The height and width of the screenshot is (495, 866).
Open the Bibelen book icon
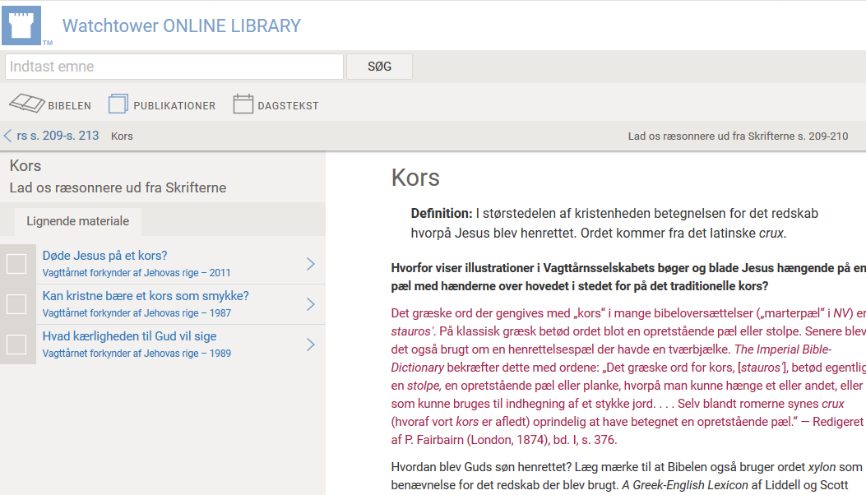tap(26, 104)
